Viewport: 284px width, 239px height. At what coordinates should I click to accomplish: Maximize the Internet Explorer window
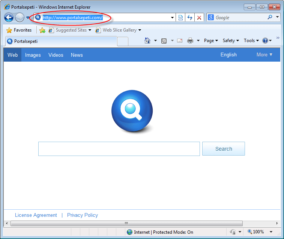point(262,7)
